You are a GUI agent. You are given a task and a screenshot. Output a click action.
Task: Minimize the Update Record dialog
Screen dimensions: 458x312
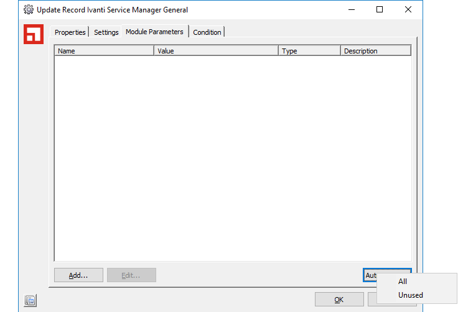coord(352,9)
